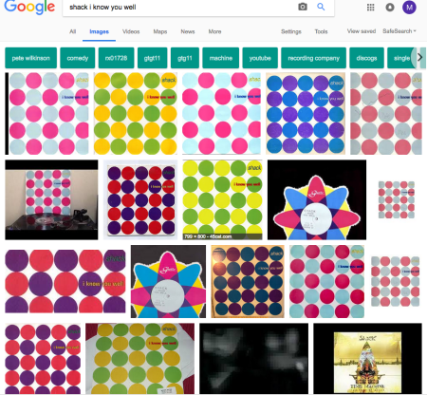Expand the SafeSearch dropdown
Viewport: 427px width, 395px height.
(x=399, y=31)
